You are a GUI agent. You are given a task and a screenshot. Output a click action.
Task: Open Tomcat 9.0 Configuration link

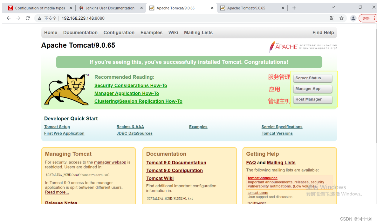point(175,170)
